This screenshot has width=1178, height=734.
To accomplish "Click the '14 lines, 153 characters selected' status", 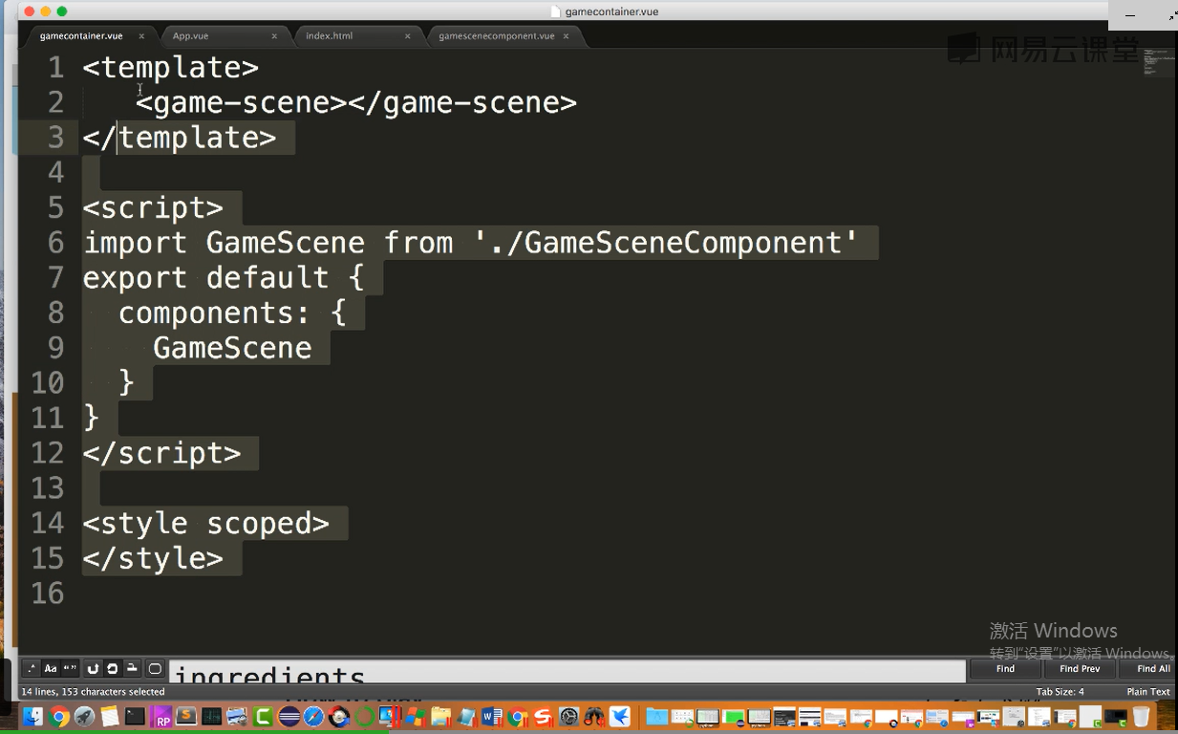I will [x=93, y=692].
